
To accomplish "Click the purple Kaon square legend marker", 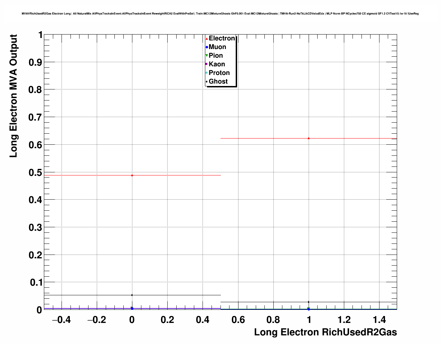I will tap(207, 64).
